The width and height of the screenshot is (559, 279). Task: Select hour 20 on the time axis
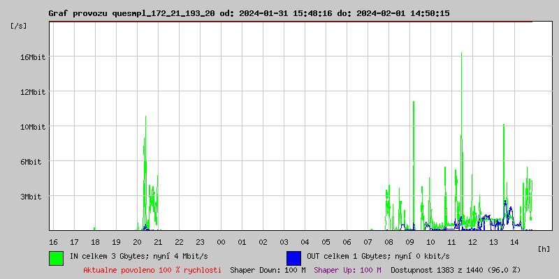coord(137,241)
